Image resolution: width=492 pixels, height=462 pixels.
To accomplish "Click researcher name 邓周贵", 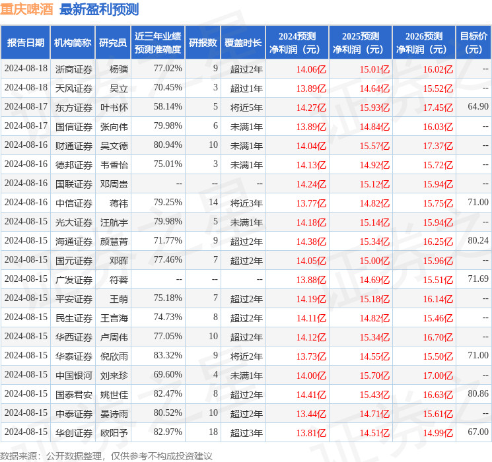I will (x=114, y=184).
